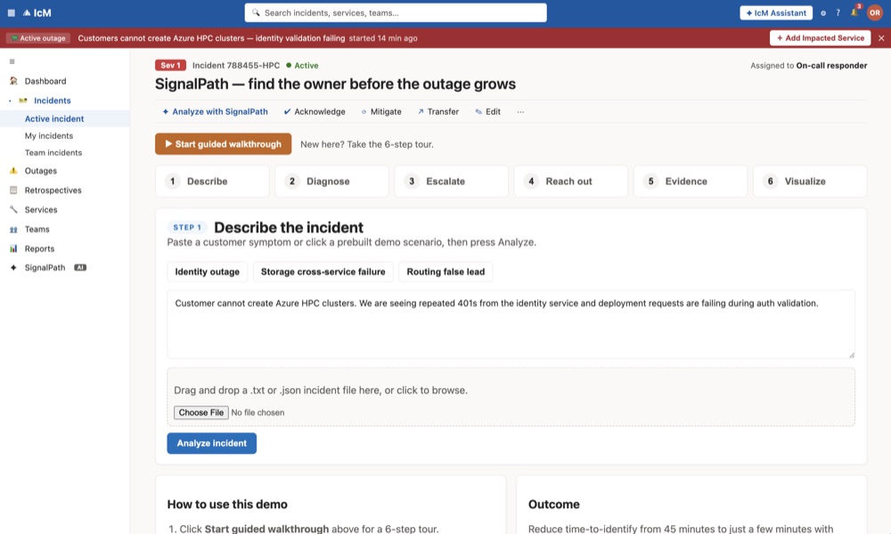Click Start guided walkthrough button
Image resolution: width=891 pixels, height=534 pixels.
coord(224,144)
